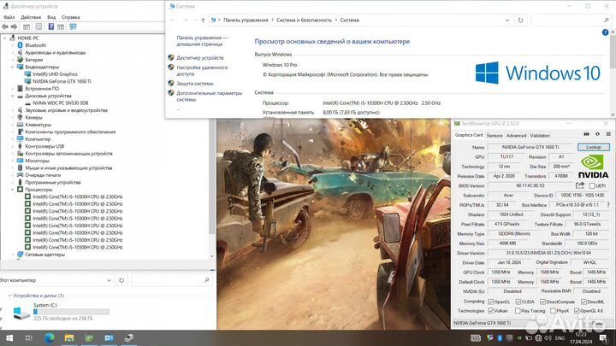Click the GPU-Z refresh icon
Viewport: 616px width, 346px height.
coord(597,134)
